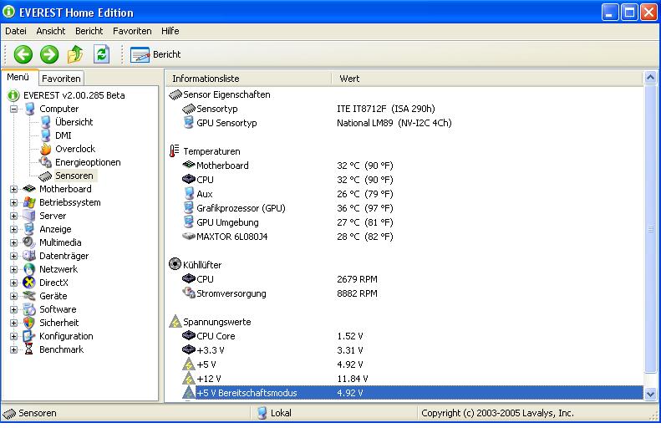Open the Bericht menu in menu bar

[x=89, y=31]
